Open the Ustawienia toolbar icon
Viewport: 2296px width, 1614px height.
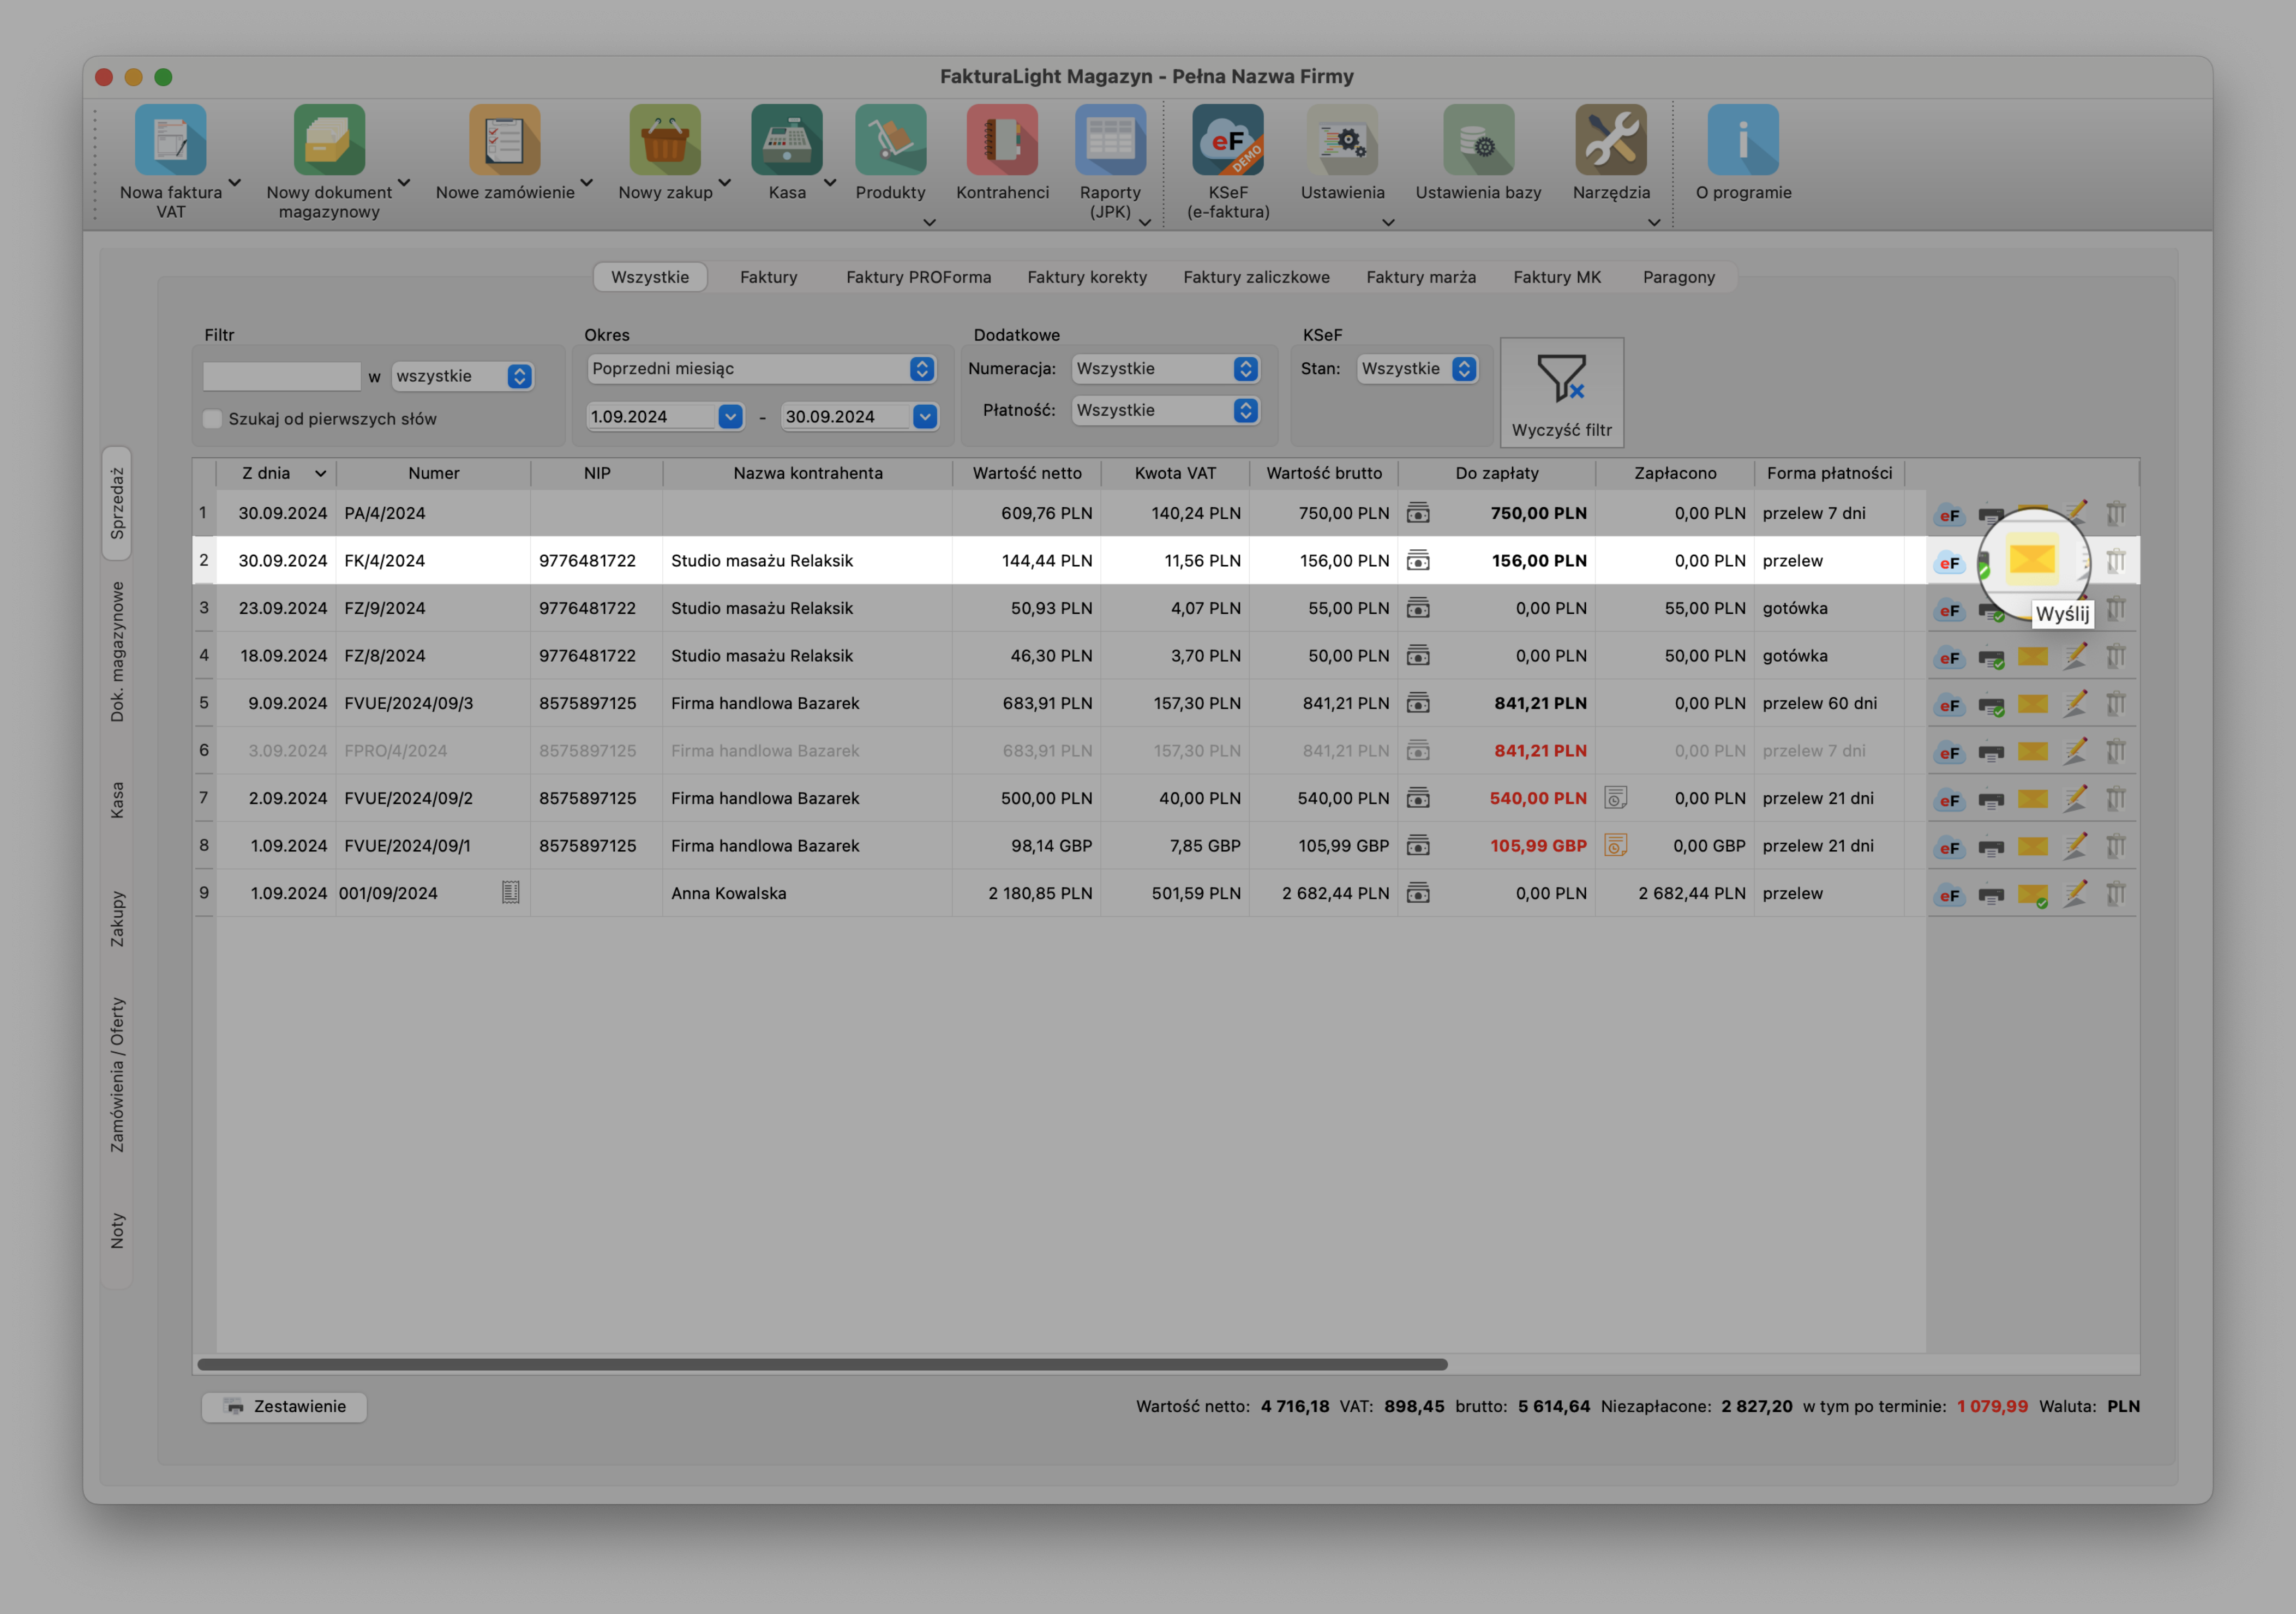pos(1342,140)
